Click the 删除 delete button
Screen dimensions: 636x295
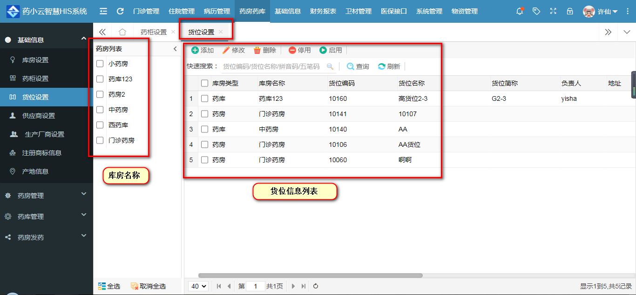[265, 50]
